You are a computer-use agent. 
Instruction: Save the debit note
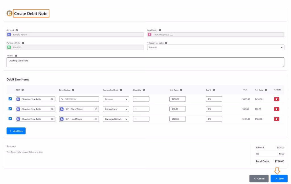279,179
